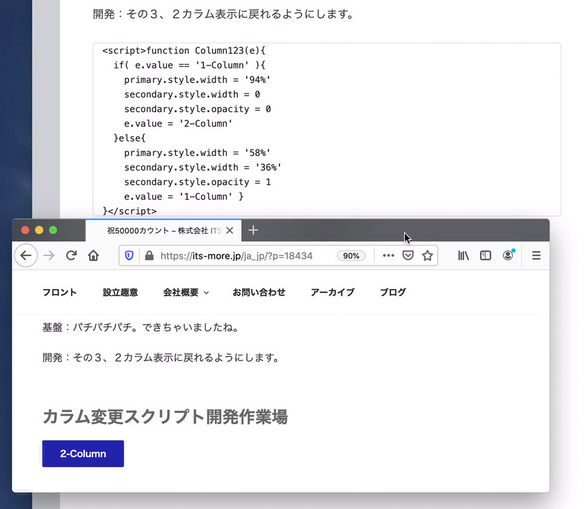
Task: Go to the Firefox home page
Action: tap(93, 255)
